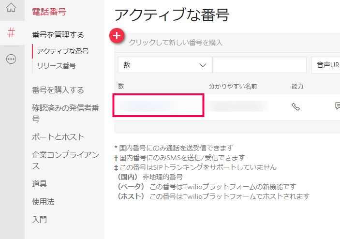Go to 入門 in the sidebar
This screenshot has height=239, width=340.
pos(39,220)
